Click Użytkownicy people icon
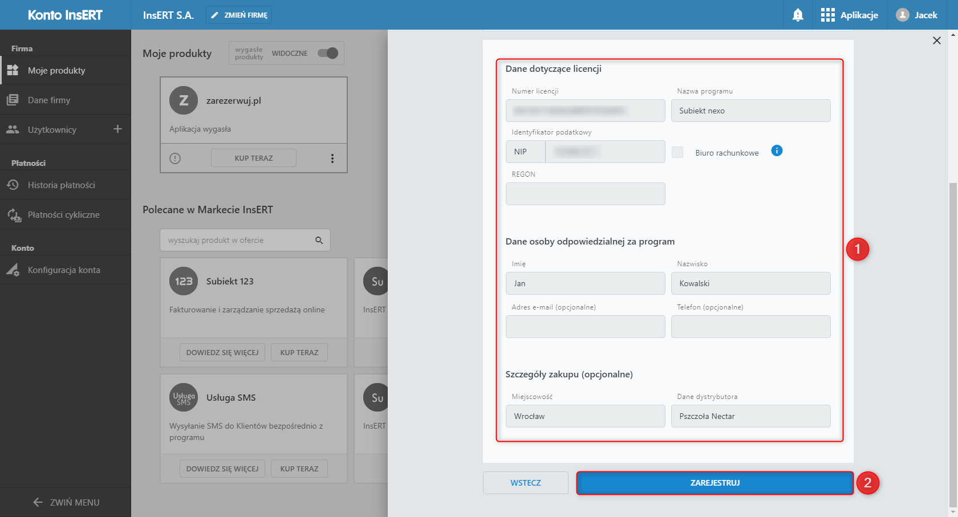 13,130
